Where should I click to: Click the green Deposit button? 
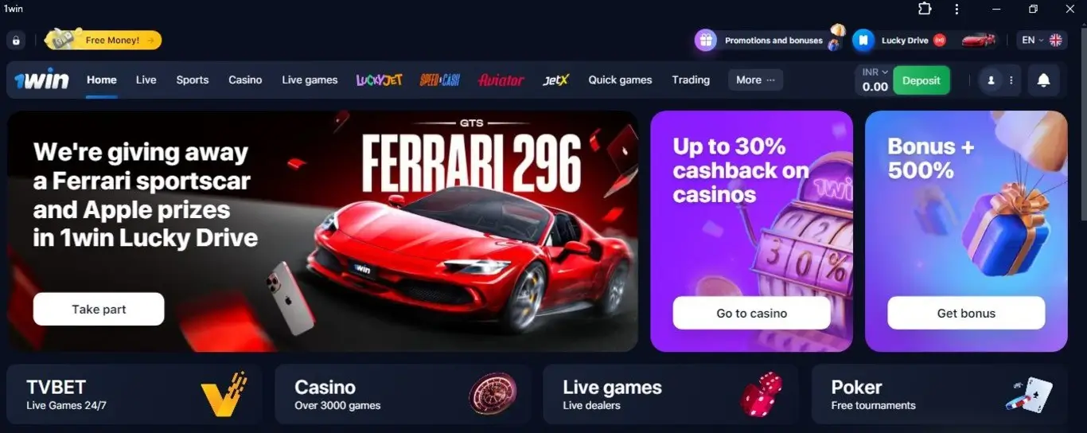click(x=921, y=80)
